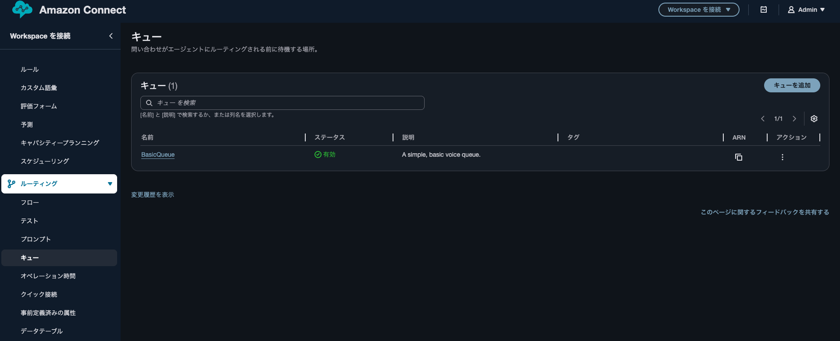Open 評価フォーム in the sidebar
840x341 pixels.
(39, 106)
